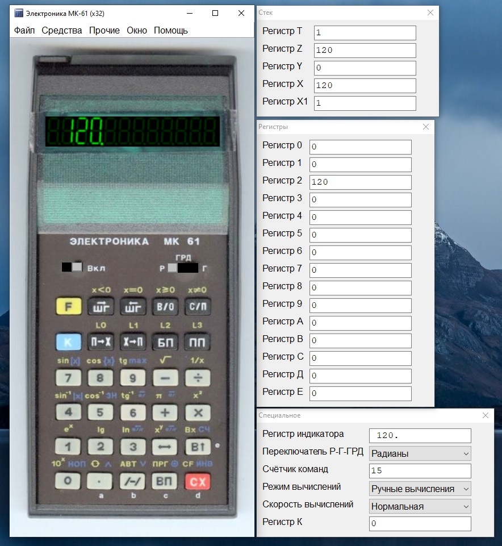Close the Стек panel
The height and width of the screenshot is (546, 502).
click(x=430, y=12)
